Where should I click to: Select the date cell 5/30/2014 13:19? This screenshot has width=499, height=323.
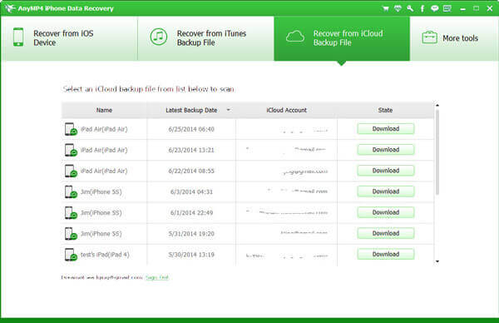coord(191,255)
